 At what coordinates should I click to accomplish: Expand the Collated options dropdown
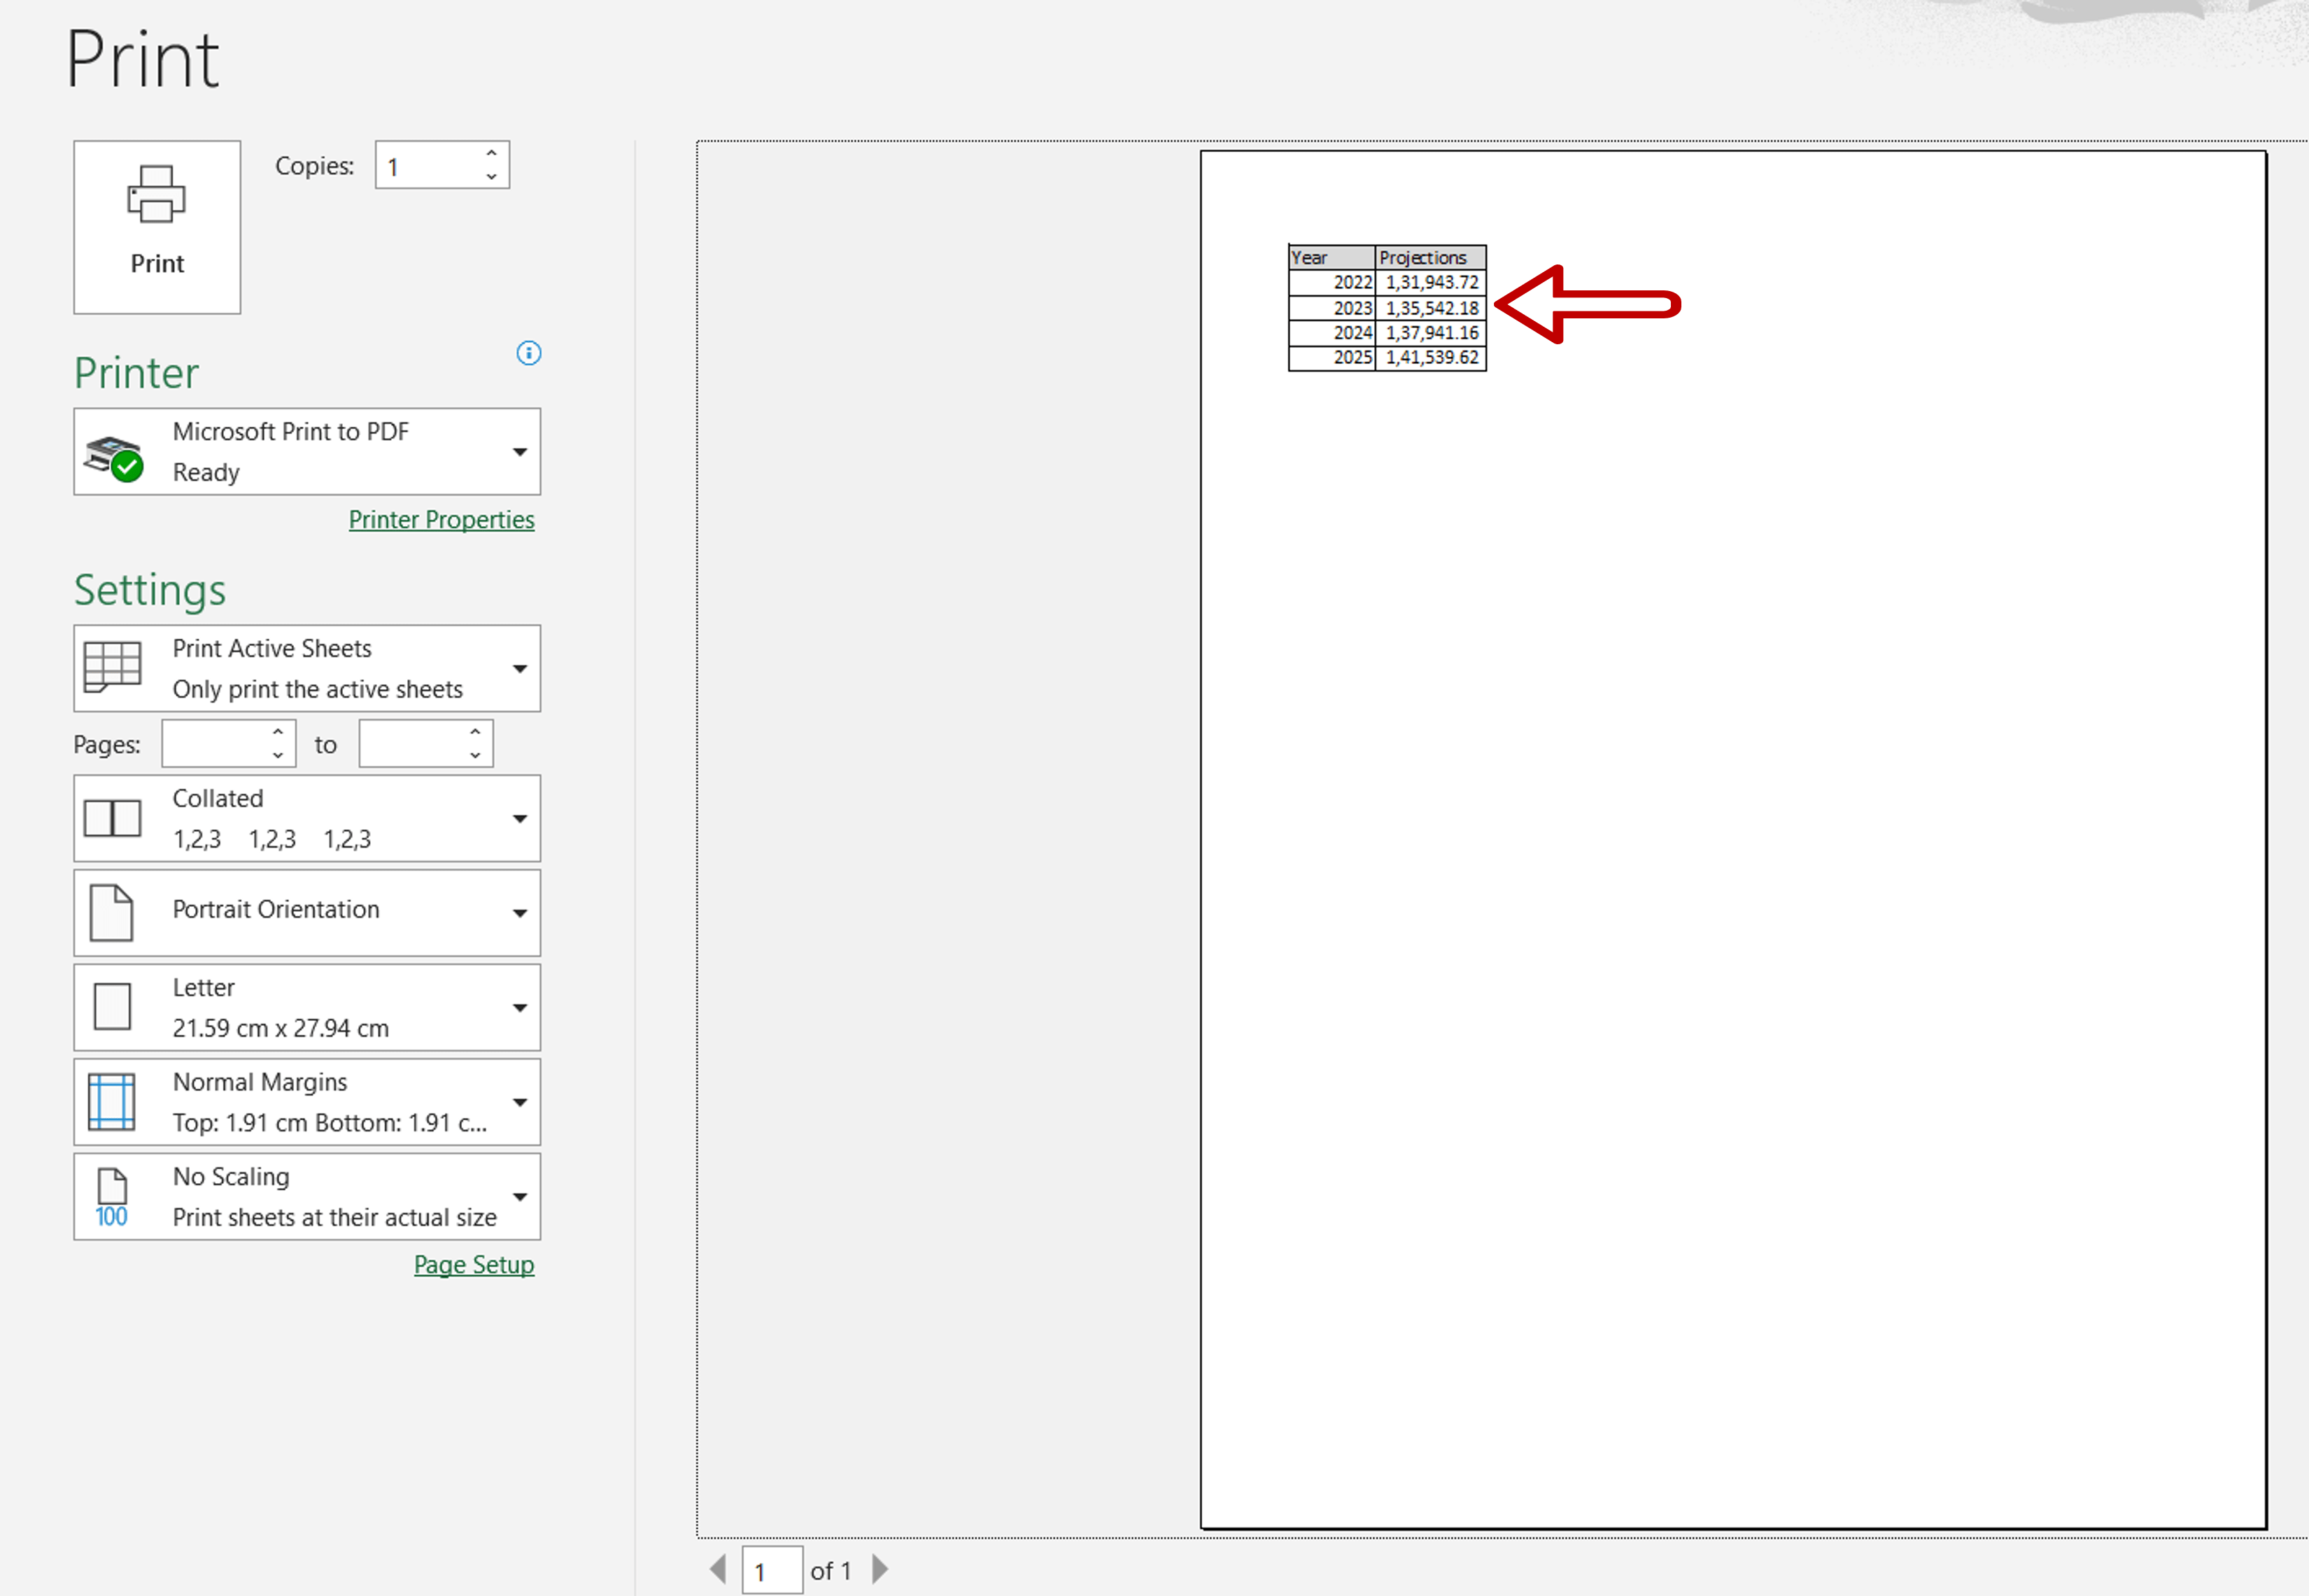pyautogui.click(x=519, y=818)
